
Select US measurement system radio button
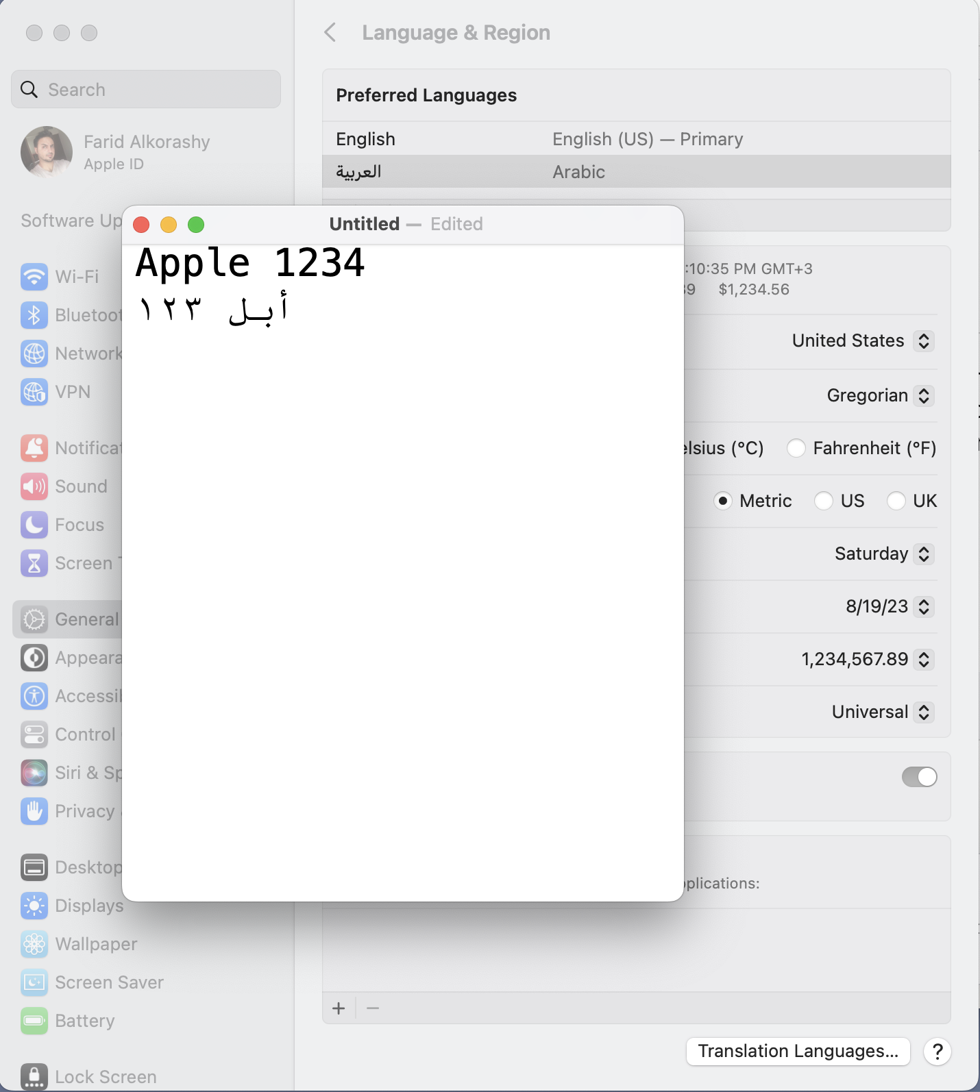(x=823, y=501)
